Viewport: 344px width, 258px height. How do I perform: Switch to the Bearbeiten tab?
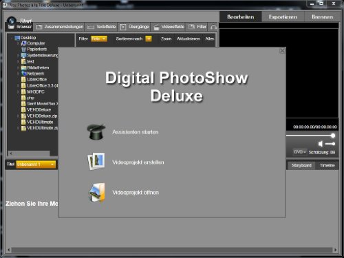pyautogui.click(x=241, y=17)
